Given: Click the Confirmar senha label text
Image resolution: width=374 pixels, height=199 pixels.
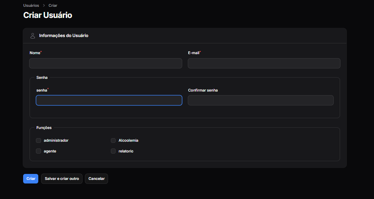Looking at the screenshot, I should [203, 90].
